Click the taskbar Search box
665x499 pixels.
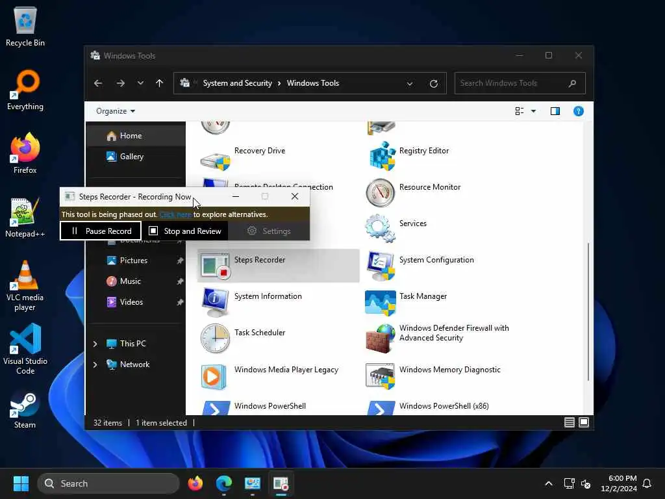[x=108, y=483]
